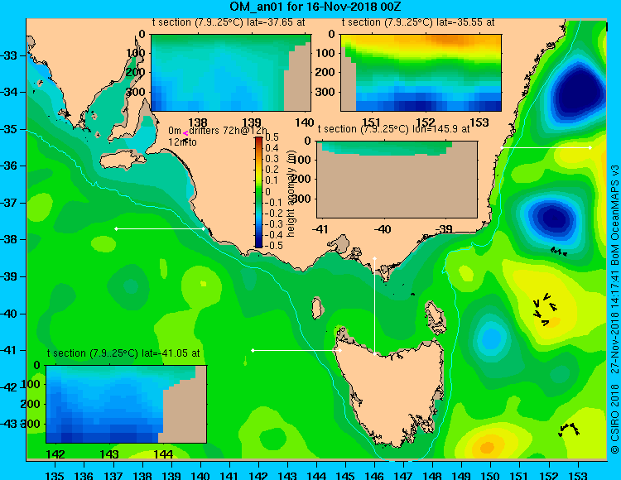Click the height anomaly color bar
This screenshot has height=480, width=621.
258,192
